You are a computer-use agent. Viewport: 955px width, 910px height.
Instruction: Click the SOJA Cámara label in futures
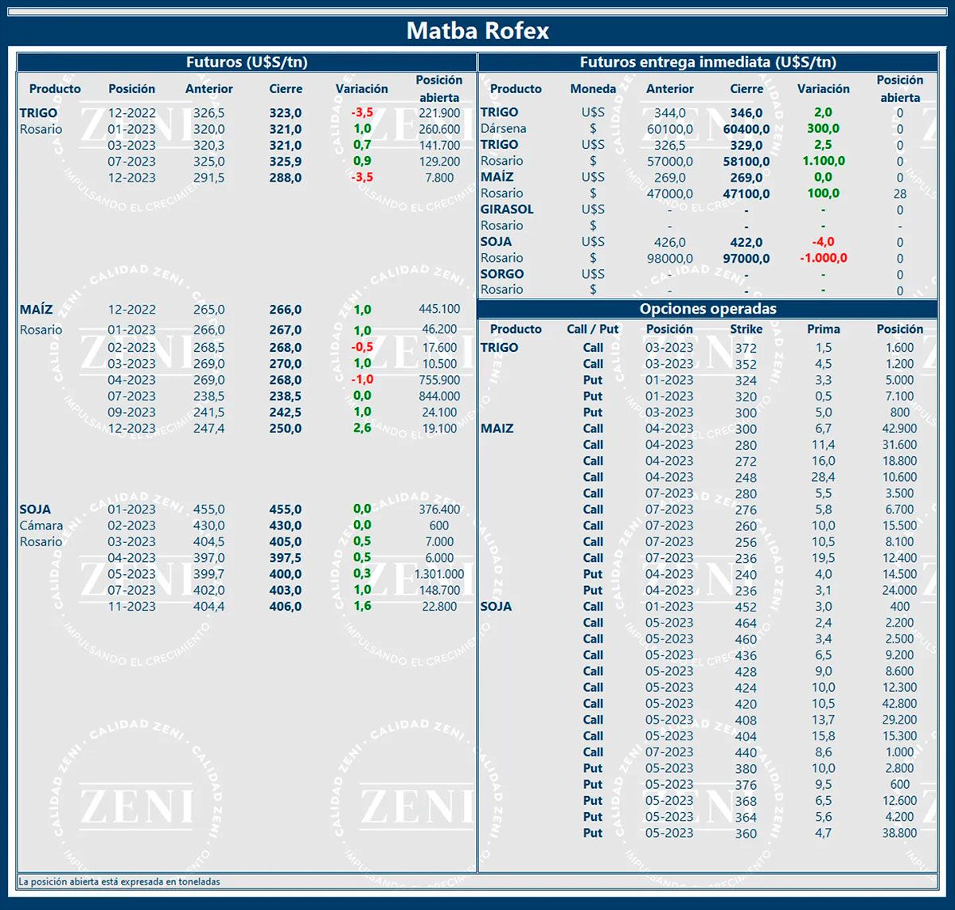click(x=41, y=525)
